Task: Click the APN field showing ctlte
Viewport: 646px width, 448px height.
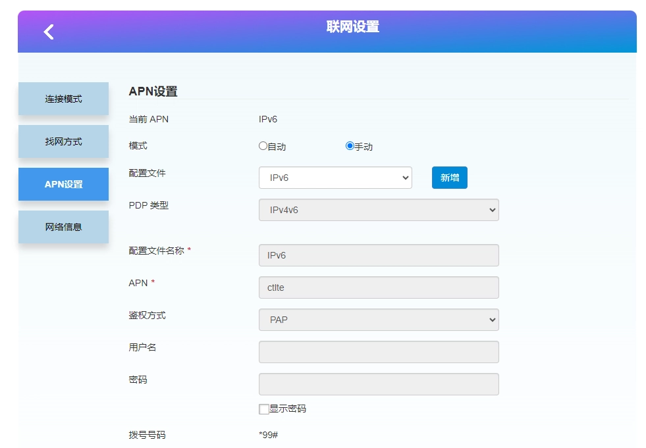Action: (379, 287)
